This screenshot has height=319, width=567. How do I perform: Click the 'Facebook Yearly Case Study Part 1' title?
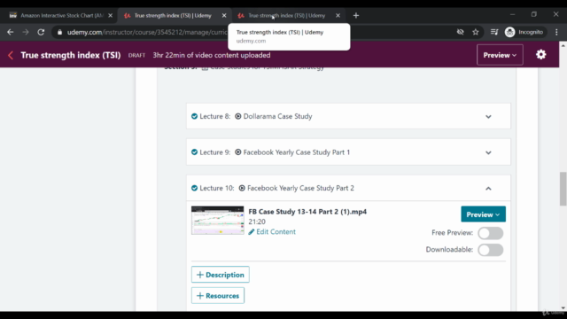coord(297,152)
